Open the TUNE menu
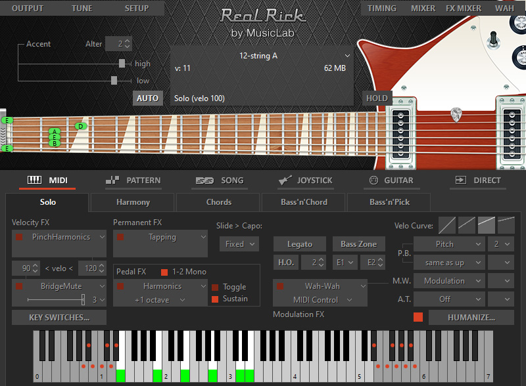 82,9
